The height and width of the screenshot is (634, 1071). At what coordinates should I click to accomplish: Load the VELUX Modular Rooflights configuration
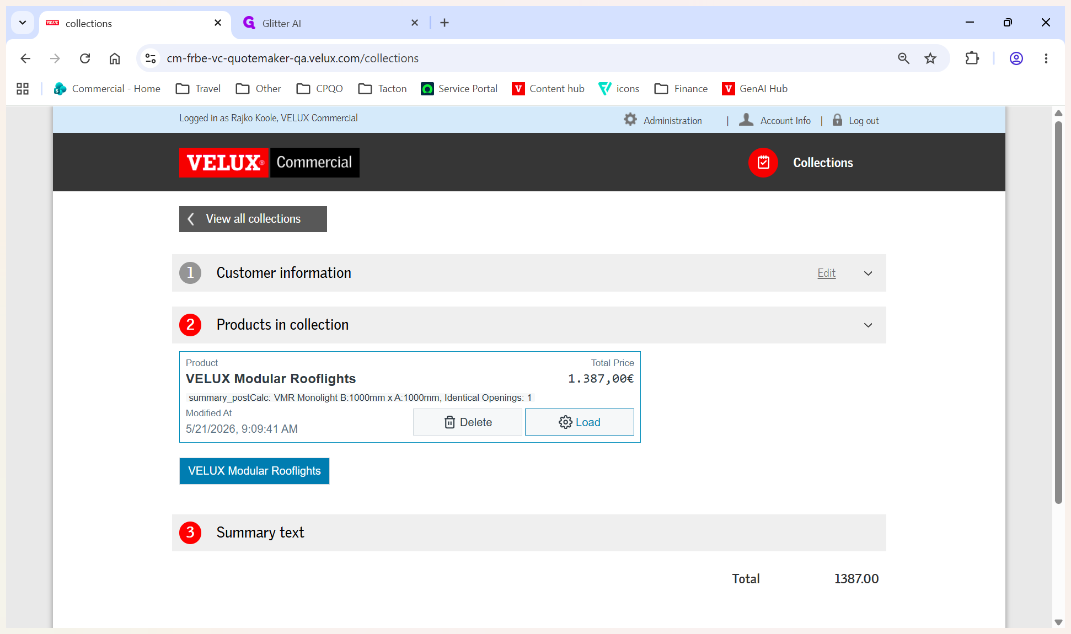(x=580, y=422)
